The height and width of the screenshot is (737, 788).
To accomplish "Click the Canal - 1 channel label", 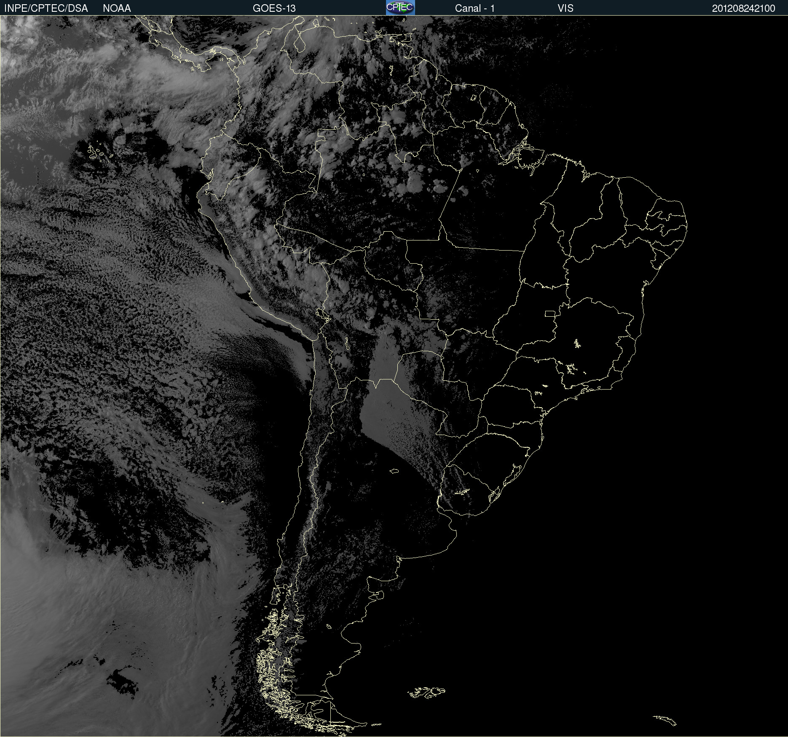I will (x=475, y=8).
